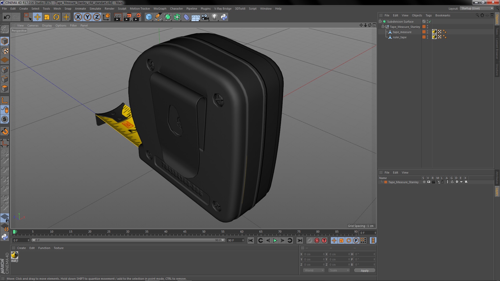Switch to Texture mode in left palette

[x=5, y=51]
